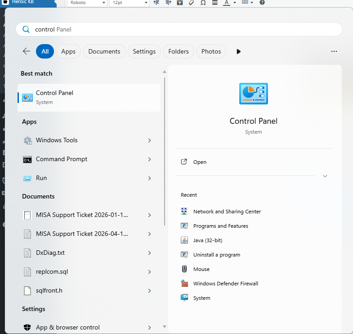Open Windows Defender Firewall recent item

pyautogui.click(x=225, y=284)
